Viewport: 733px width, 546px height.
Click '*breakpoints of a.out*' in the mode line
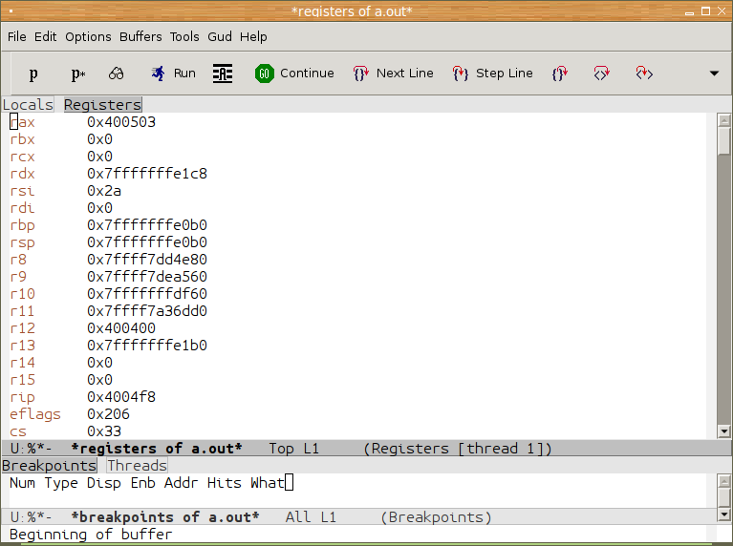coord(165,517)
